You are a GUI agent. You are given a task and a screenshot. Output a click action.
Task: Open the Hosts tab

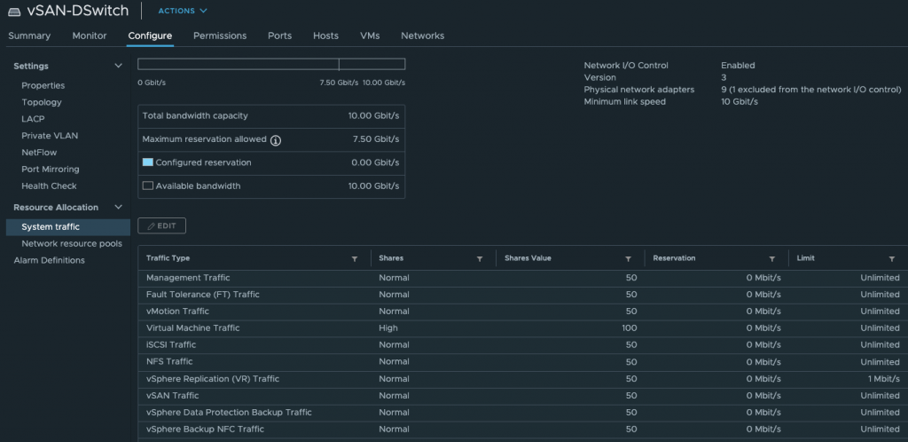326,36
